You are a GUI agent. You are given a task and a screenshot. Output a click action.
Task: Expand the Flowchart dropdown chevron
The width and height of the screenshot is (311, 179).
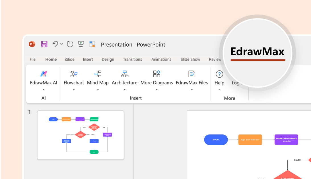[74, 89]
